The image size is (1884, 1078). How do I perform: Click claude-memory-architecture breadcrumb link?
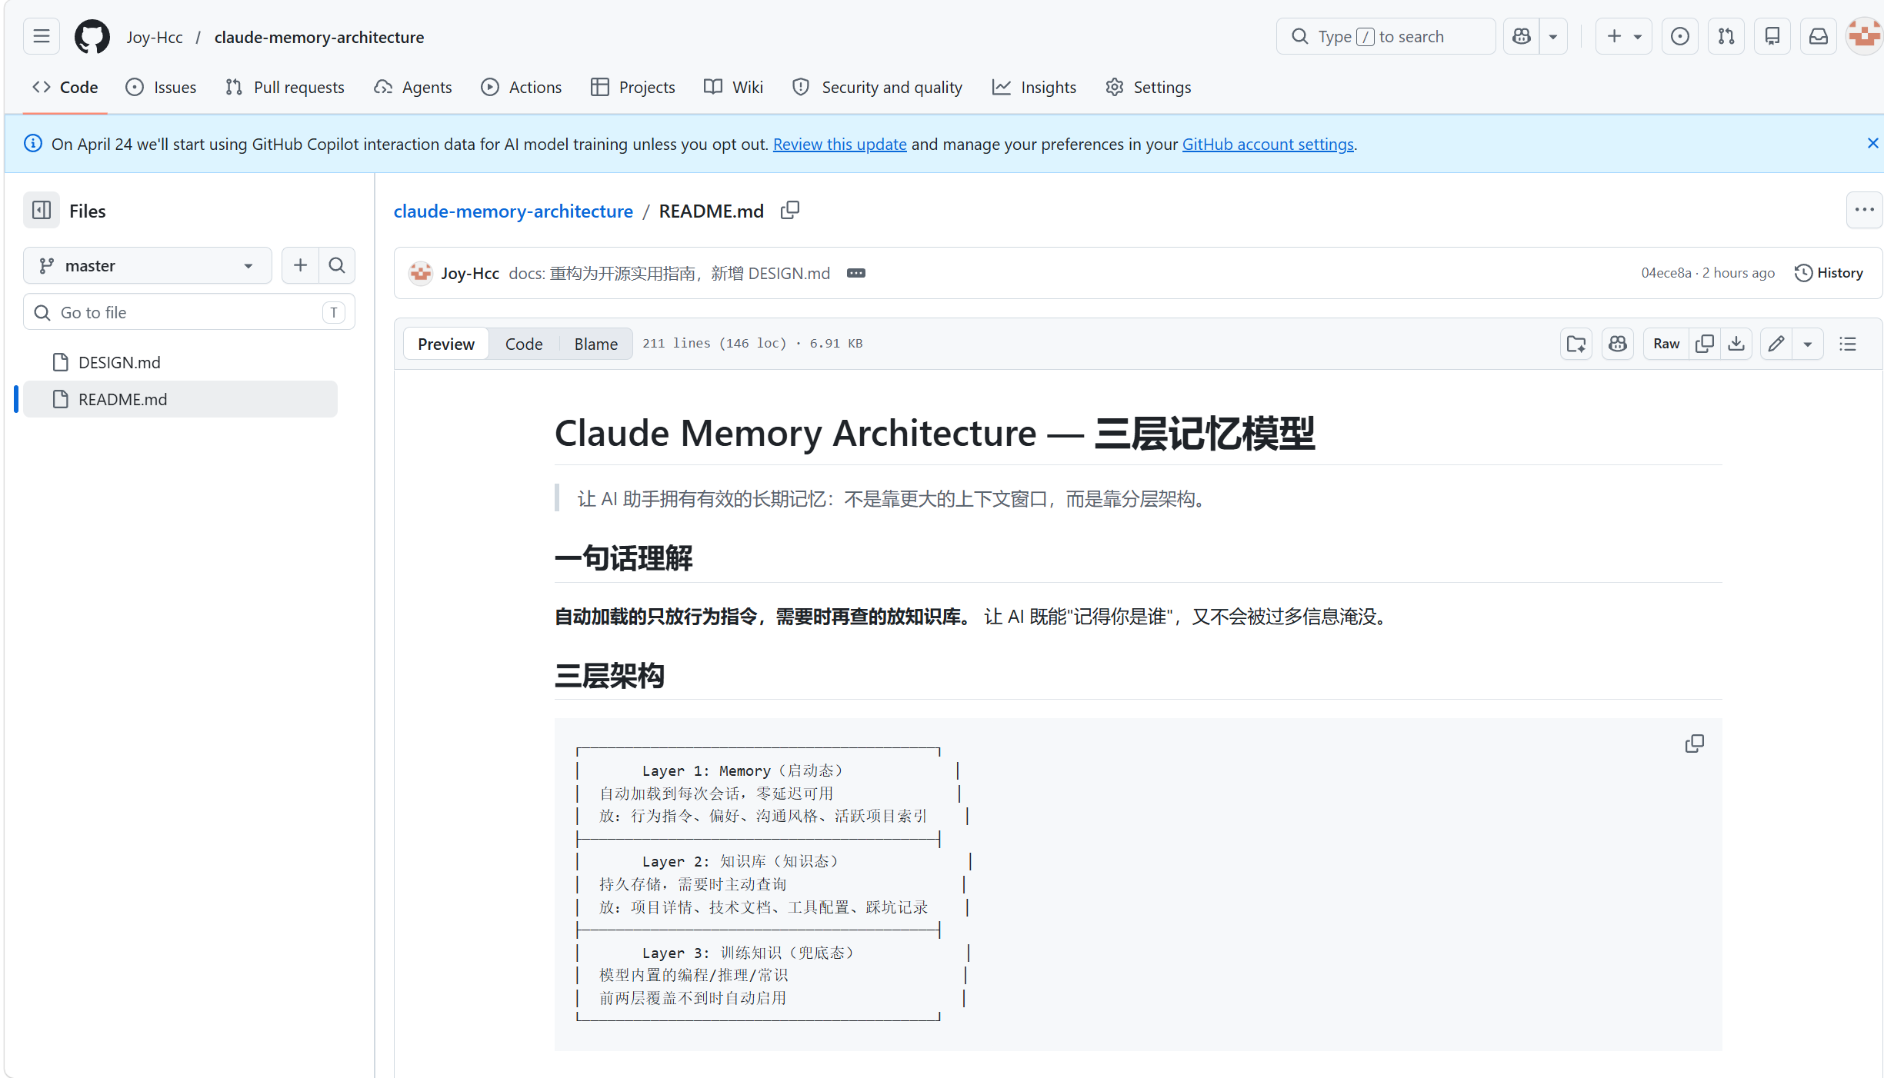(x=513, y=211)
